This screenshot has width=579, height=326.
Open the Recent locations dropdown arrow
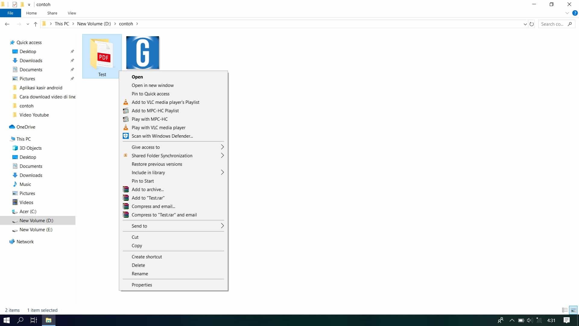pos(28,24)
